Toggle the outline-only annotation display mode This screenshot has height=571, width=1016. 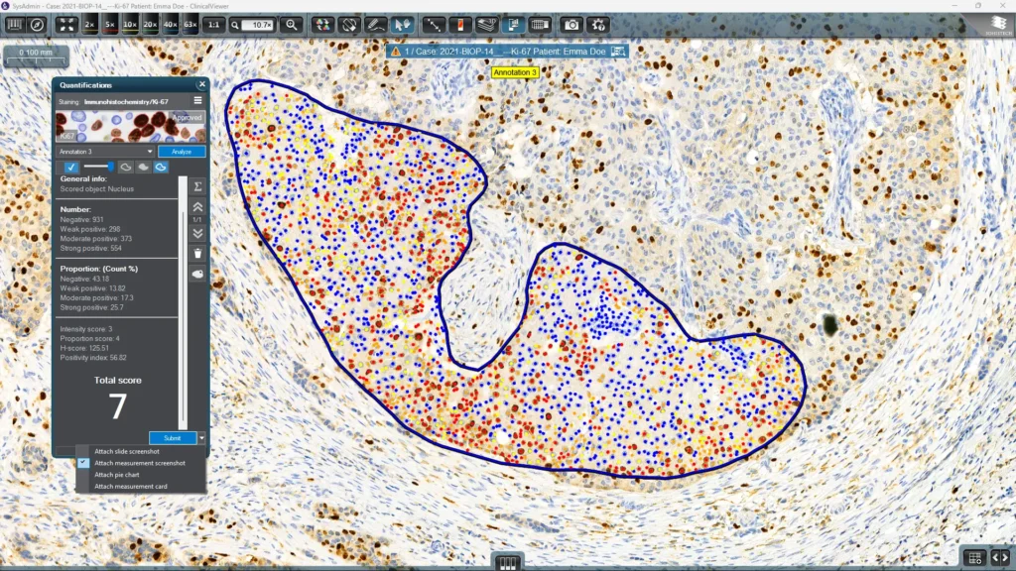point(126,167)
